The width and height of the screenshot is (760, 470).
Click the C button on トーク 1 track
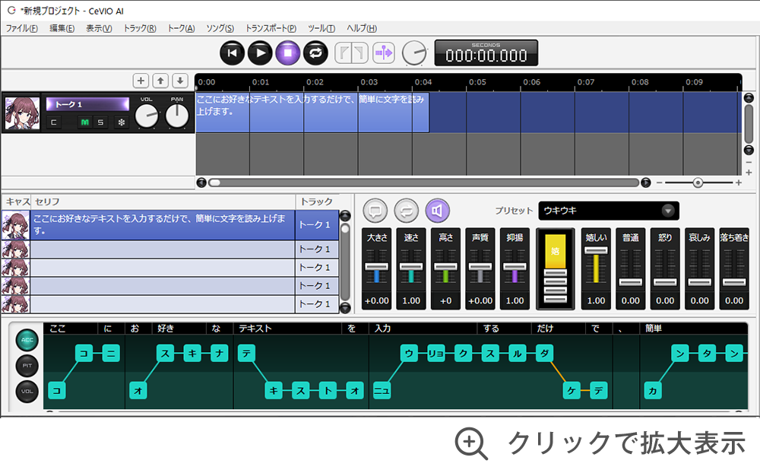click(54, 122)
